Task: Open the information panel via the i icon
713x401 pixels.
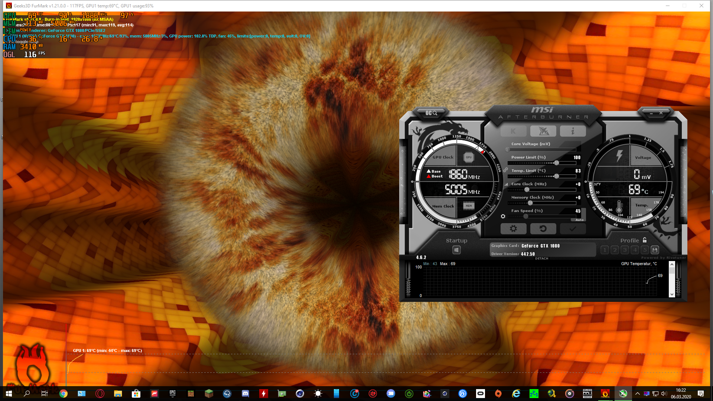Action: point(573,131)
